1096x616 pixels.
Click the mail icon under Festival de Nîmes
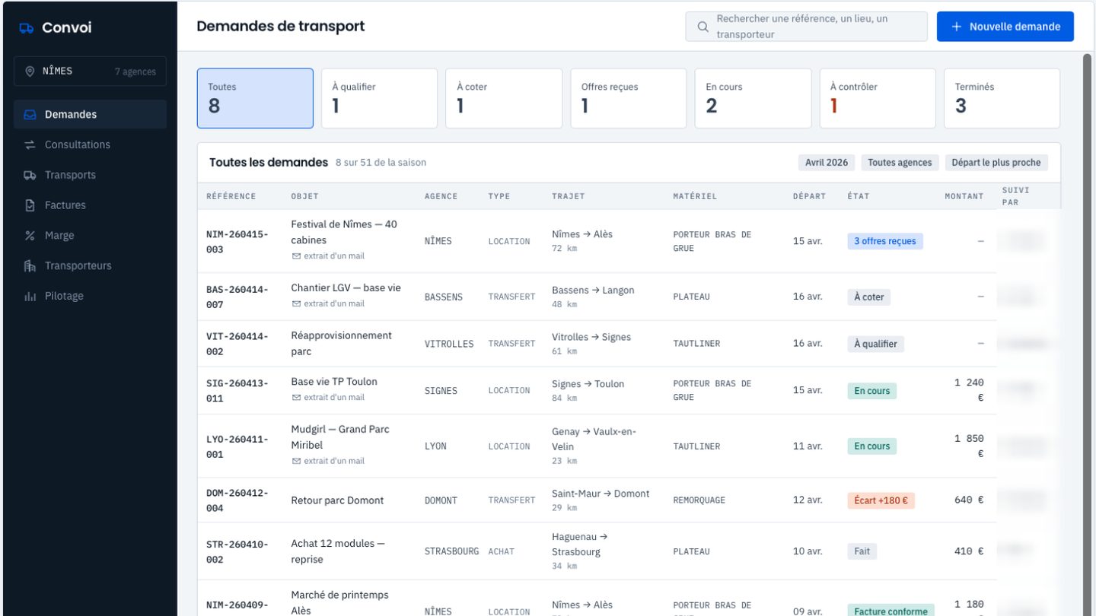point(296,256)
